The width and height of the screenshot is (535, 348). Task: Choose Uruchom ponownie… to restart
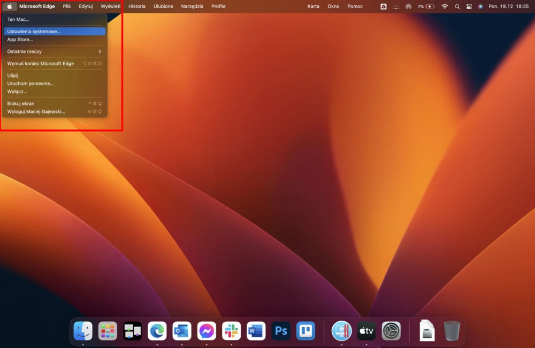tap(55, 84)
